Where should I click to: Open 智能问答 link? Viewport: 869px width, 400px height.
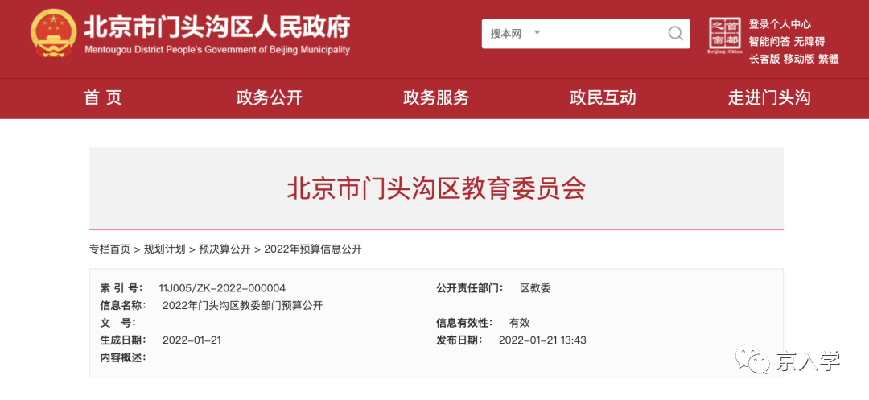pos(769,41)
